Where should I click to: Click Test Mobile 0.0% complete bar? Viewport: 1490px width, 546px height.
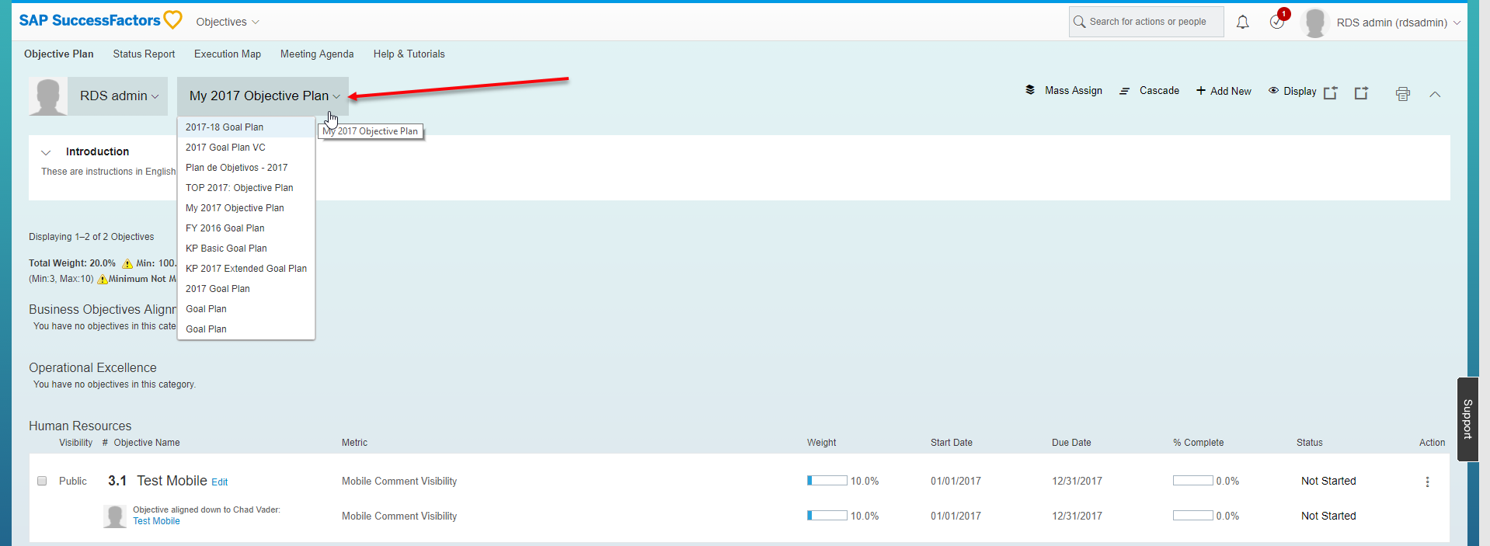(1192, 481)
